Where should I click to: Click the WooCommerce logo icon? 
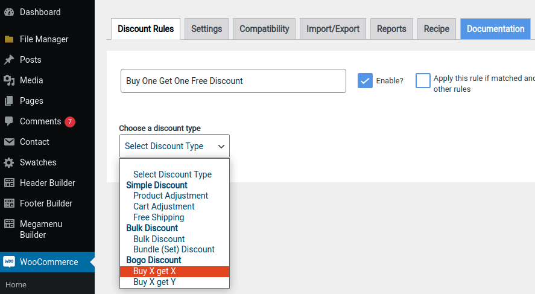9,262
